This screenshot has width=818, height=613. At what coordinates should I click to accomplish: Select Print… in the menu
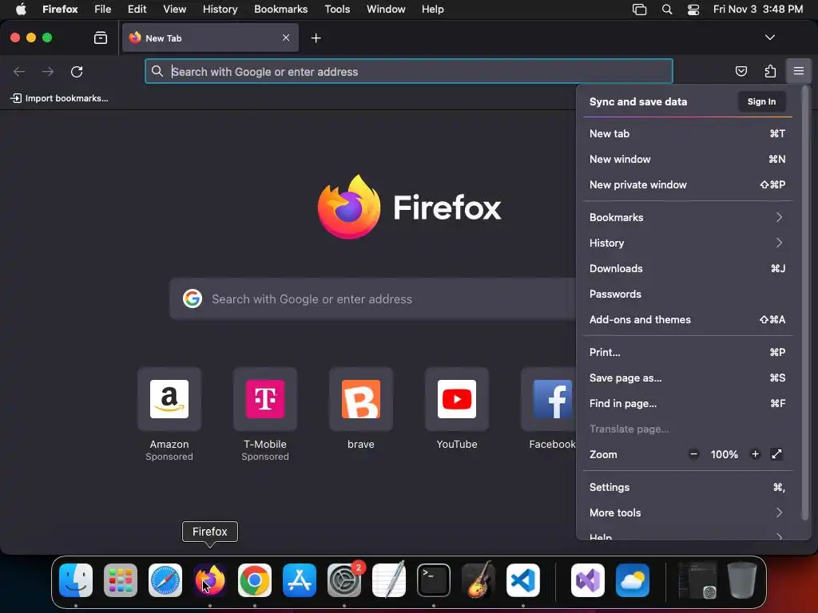click(687, 352)
